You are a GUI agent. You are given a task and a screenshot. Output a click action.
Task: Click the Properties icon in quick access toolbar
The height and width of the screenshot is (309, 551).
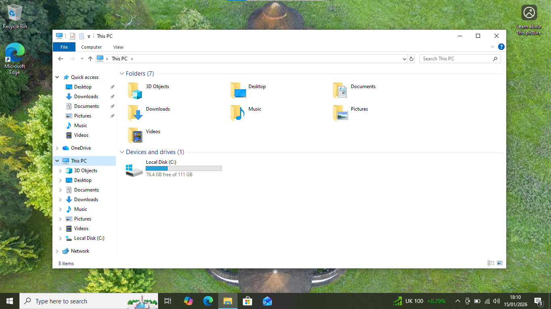73,36
